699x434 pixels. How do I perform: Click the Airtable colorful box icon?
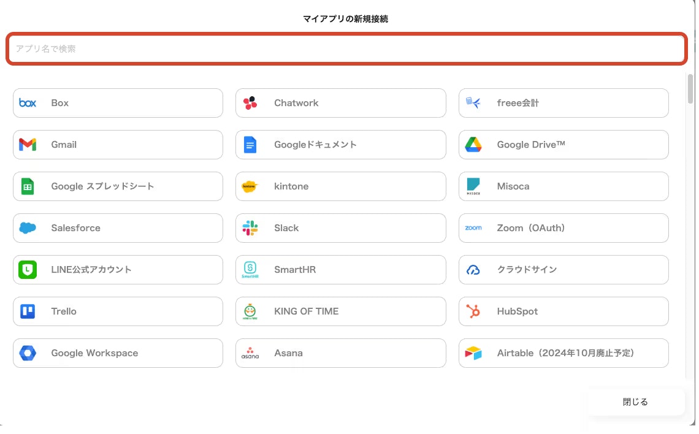click(473, 353)
